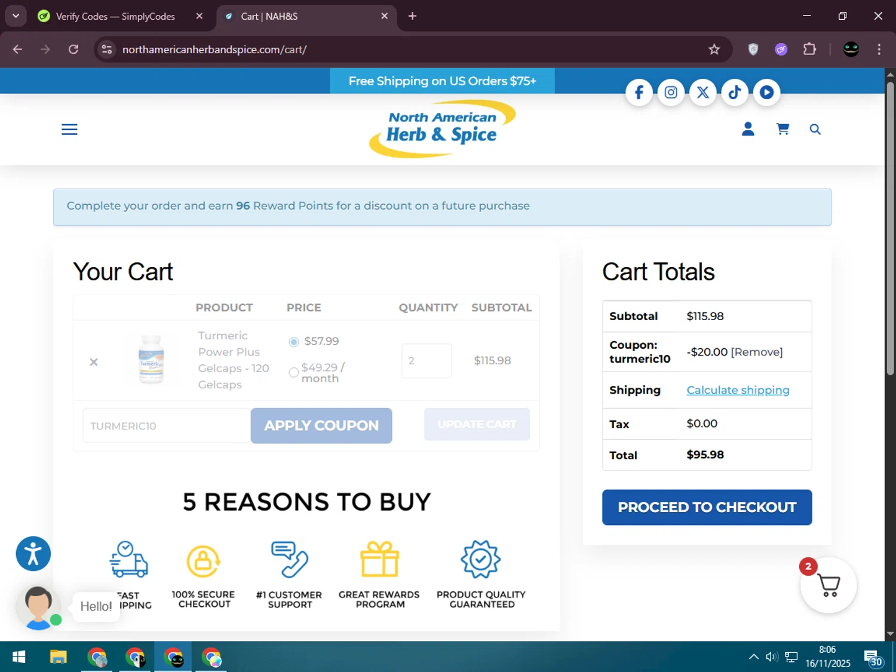The image size is (896, 672).
Task: Open a new browser tab
Action: (412, 16)
